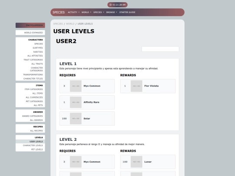This screenshot has height=176, width=235.
Task: Open Flor Violeta reward link
Action: pyautogui.click(x=151, y=86)
